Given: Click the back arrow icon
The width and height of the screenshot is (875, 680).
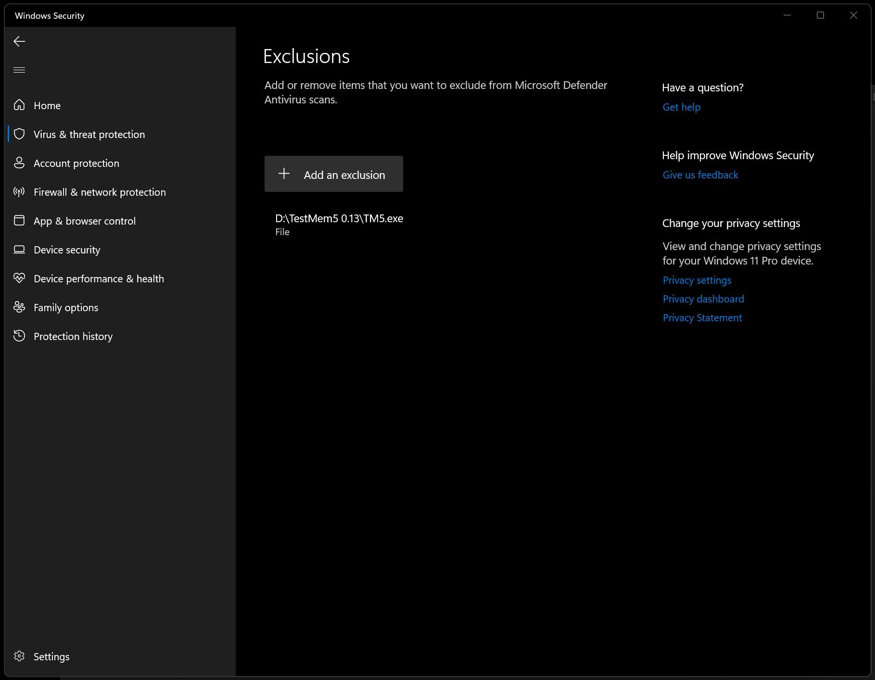Looking at the screenshot, I should [19, 41].
